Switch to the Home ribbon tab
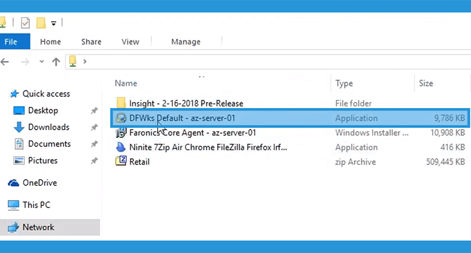The width and height of the screenshot is (471, 253). (51, 42)
